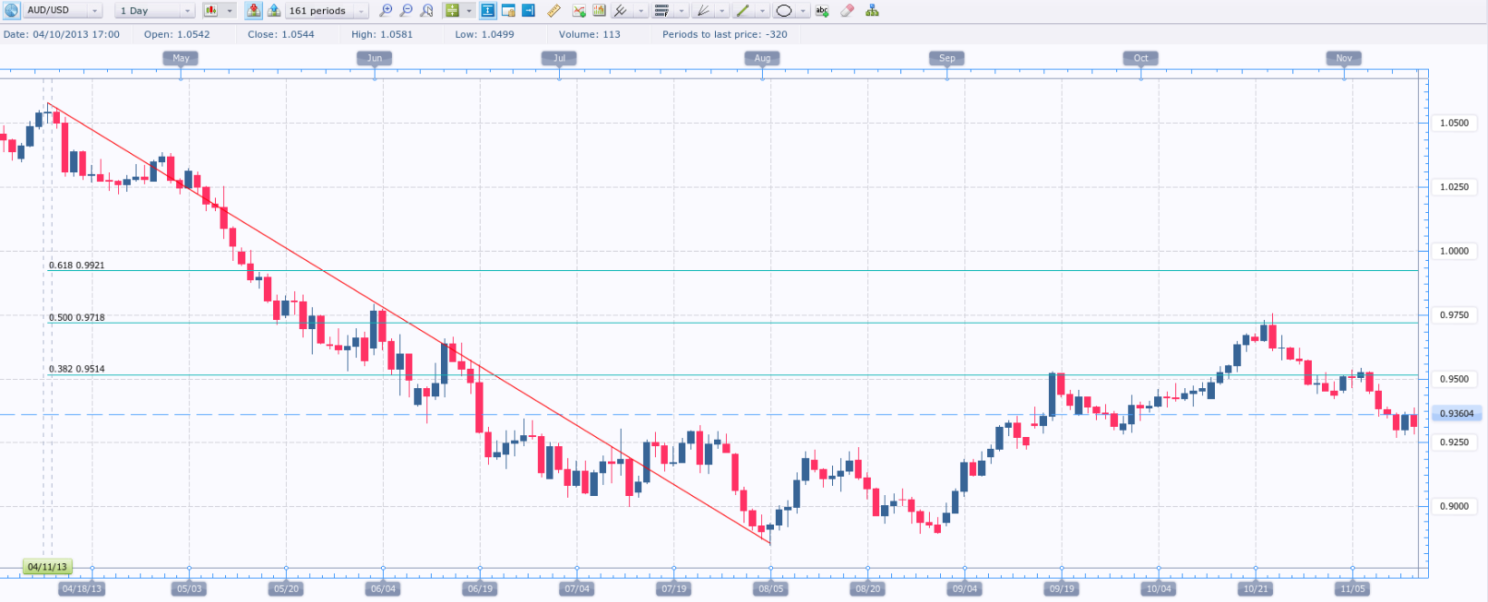Toggle the red download data arrow button
1488x602 pixels.
[254, 10]
